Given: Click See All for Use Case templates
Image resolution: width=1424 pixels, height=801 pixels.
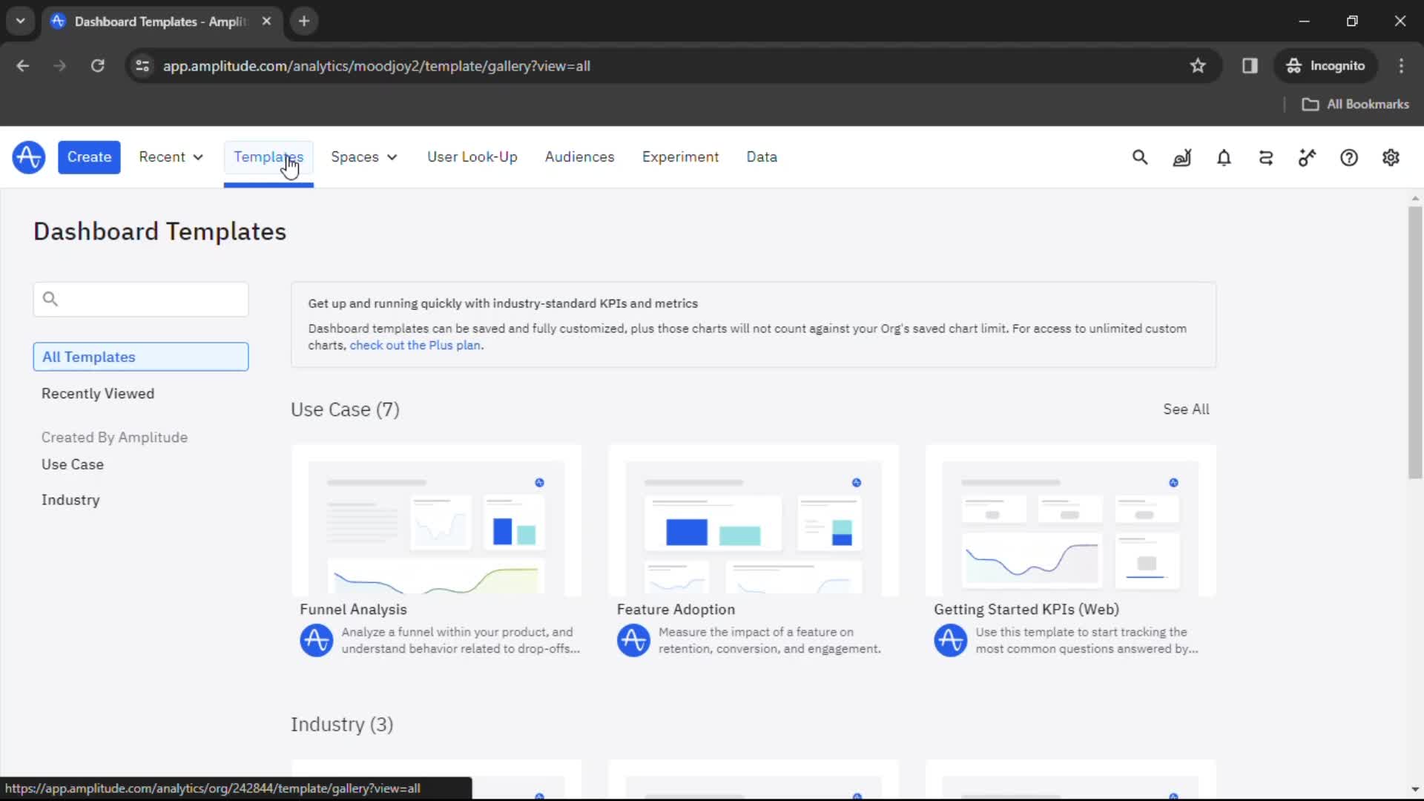Looking at the screenshot, I should pos(1187,409).
